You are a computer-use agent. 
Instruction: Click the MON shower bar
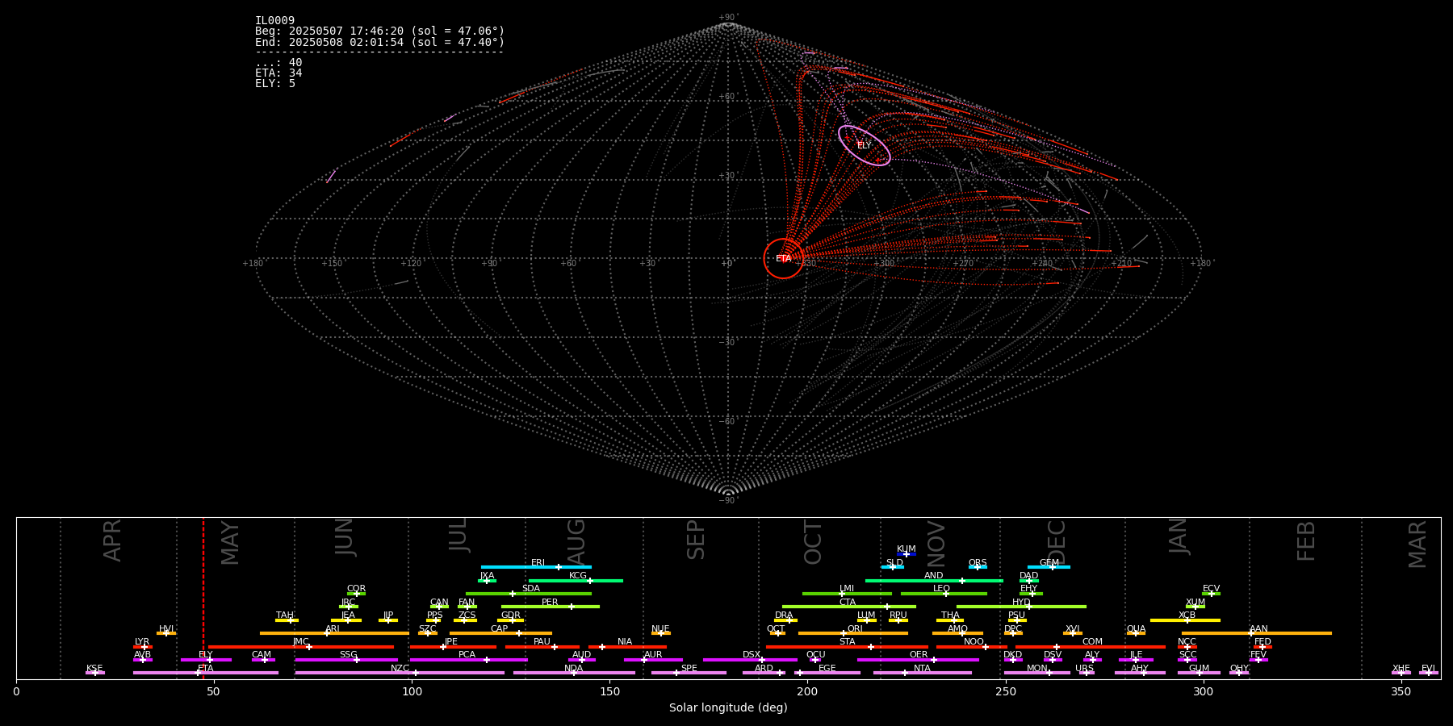click(1037, 672)
